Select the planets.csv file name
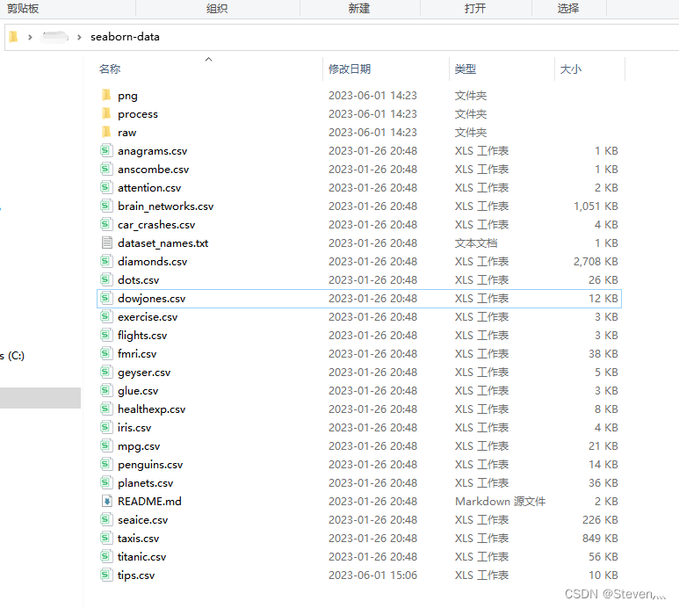The image size is (679, 608). pyautogui.click(x=146, y=483)
